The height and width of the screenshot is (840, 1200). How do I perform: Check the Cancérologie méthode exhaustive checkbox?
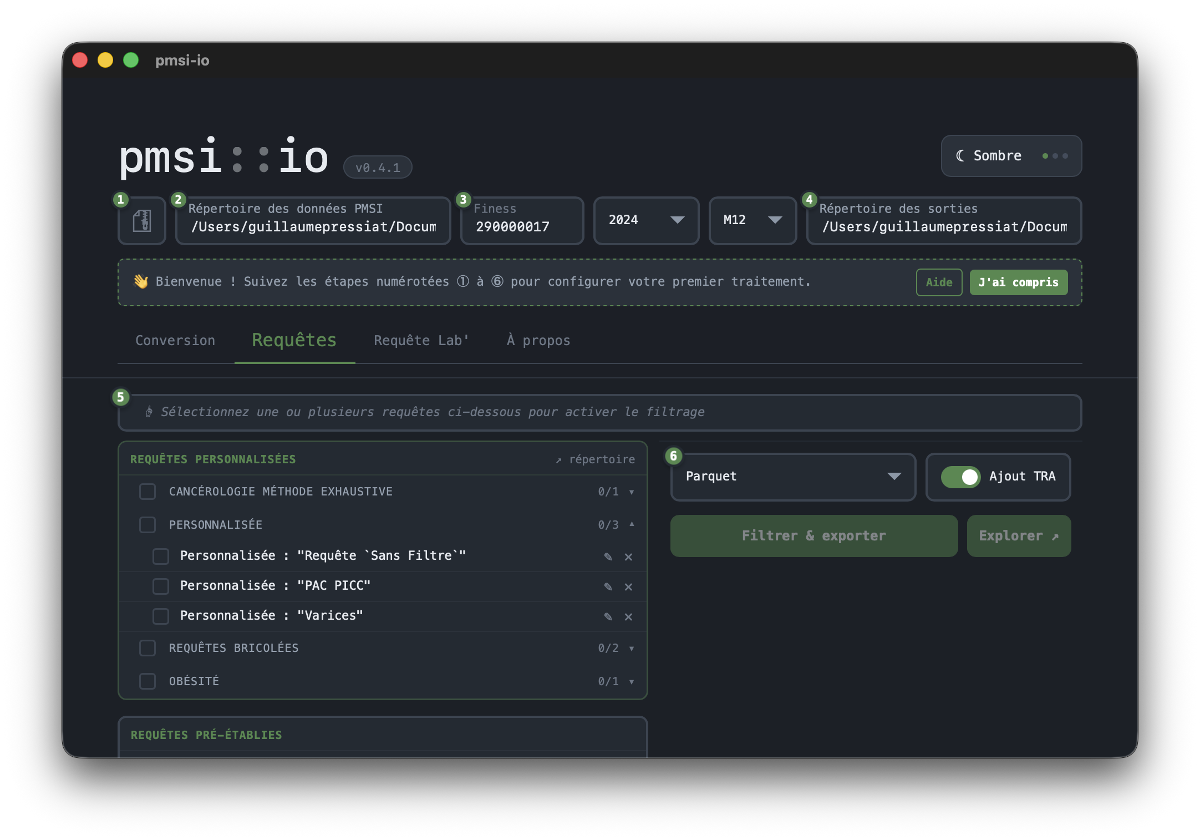(148, 492)
